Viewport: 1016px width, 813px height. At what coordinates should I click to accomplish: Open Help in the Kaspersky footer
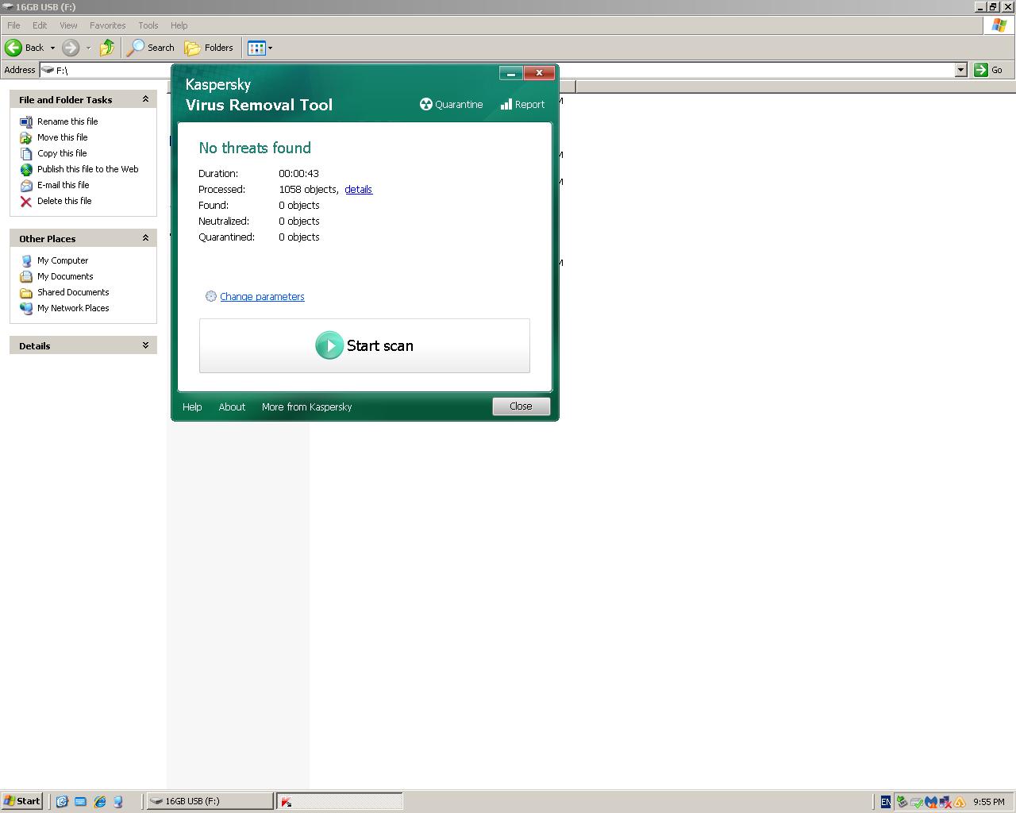(192, 406)
